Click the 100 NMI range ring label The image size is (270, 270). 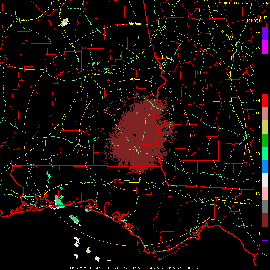(x=135, y=24)
